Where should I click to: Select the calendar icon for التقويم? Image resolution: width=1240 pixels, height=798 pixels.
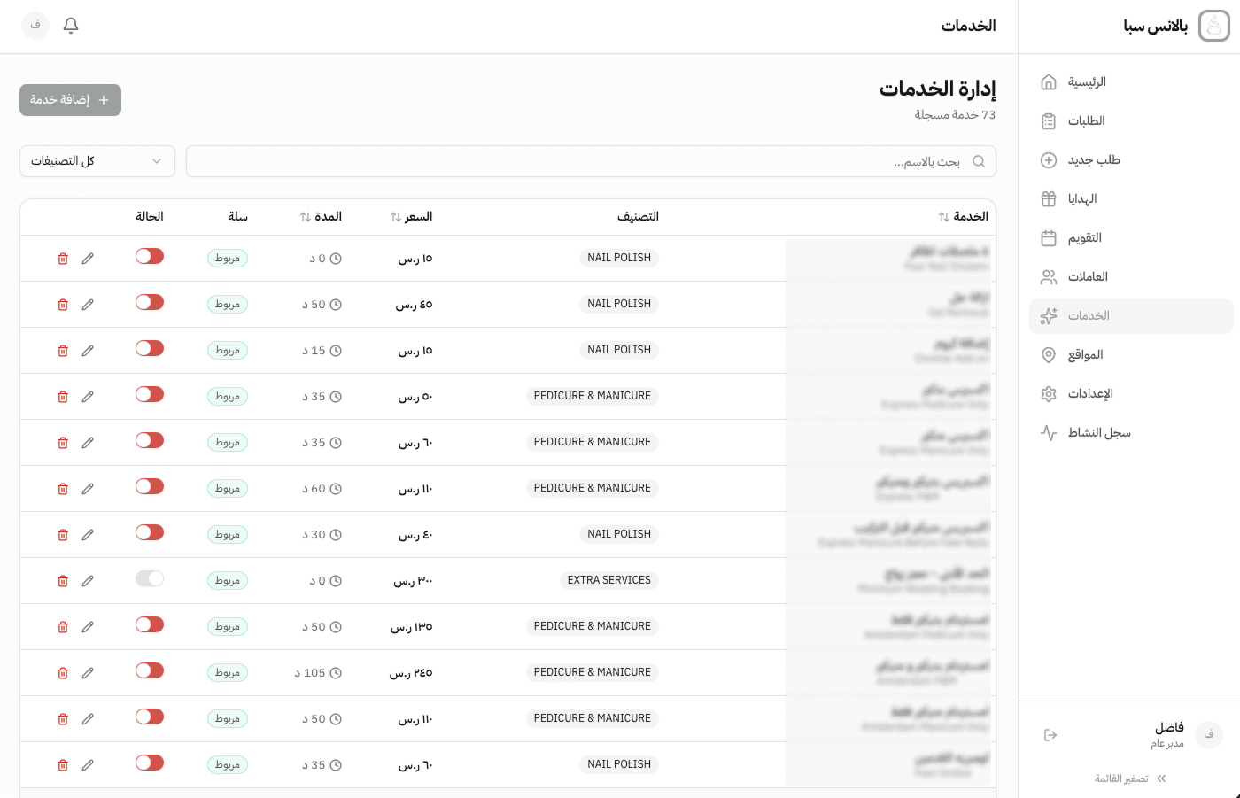[1049, 237]
